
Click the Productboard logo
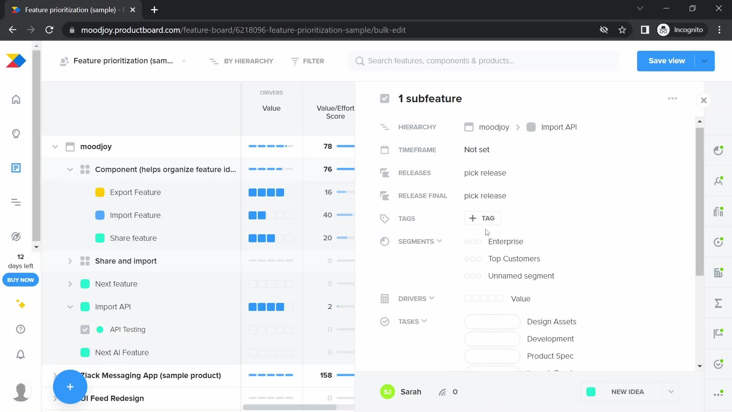pyautogui.click(x=16, y=61)
